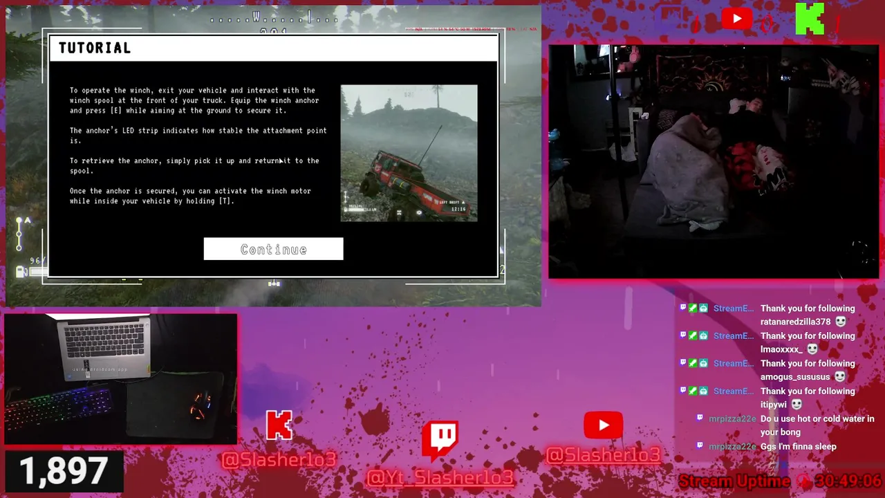This screenshot has height=498, width=885.
Task: Click the face emoji after amogus_sususus
Action: pyautogui.click(x=840, y=377)
